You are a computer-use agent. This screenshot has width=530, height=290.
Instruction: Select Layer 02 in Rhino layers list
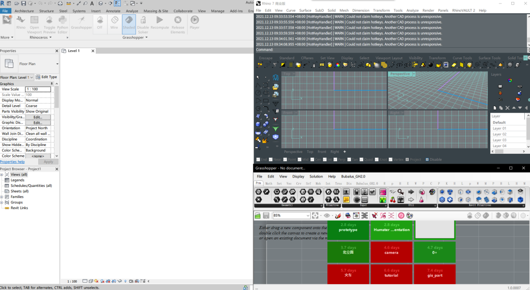click(x=500, y=134)
